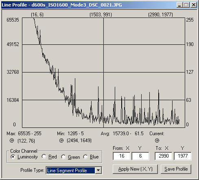Minimize the Line Profile window
Image resolution: width=199 pixels, height=180 pixels.
pos(180,5)
